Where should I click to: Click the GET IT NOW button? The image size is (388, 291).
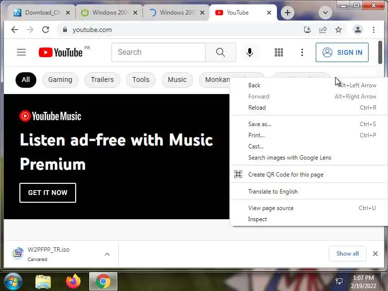coord(48,193)
